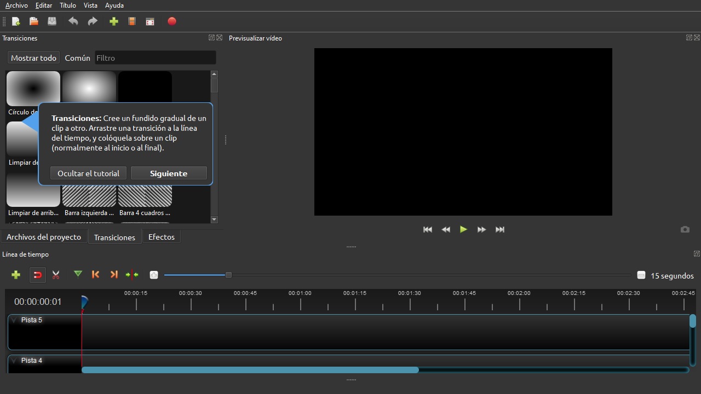Image resolution: width=701 pixels, height=394 pixels.
Task: Import files with the green plus toolbar icon
Action: (114, 21)
